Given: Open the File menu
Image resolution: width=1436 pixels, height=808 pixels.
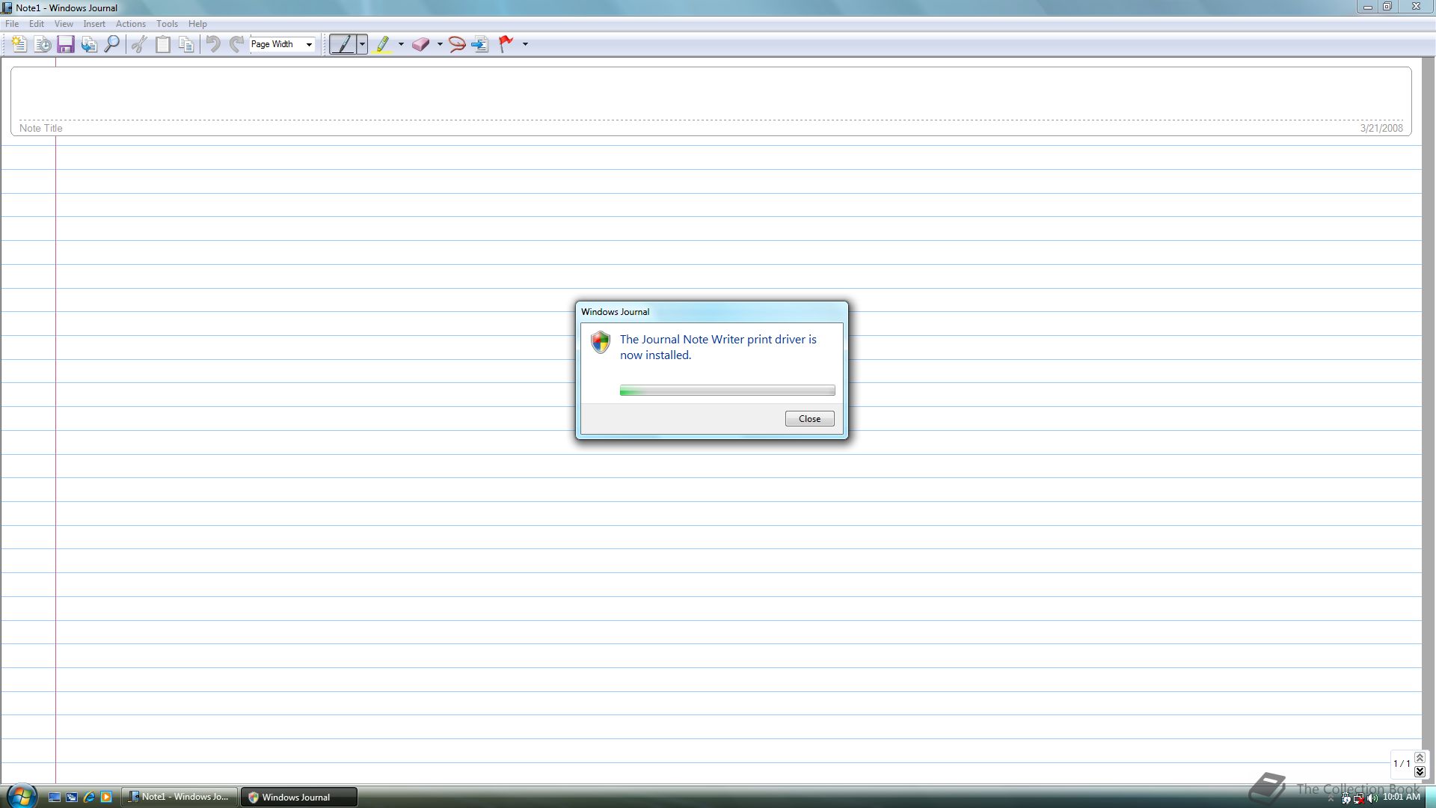Looking at the screenshot, I should [12, 24].
